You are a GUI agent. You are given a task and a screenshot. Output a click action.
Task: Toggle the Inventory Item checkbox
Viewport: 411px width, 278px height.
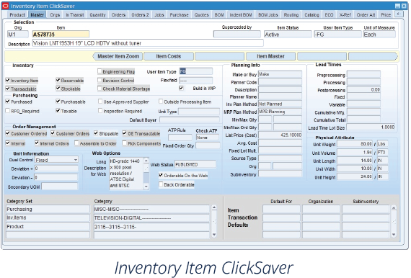click(8, 81)
